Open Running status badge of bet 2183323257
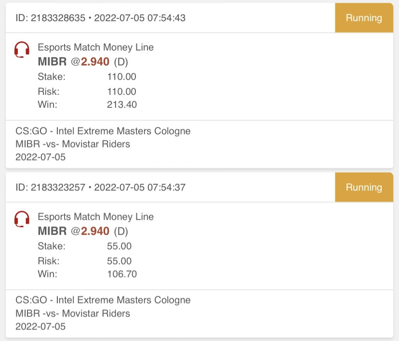Image resolution: width=399 pixels, height=341 pixels. [364, 187]
